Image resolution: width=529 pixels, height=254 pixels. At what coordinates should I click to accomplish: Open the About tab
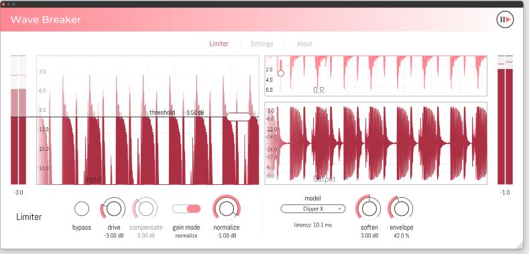coord(304,44)
